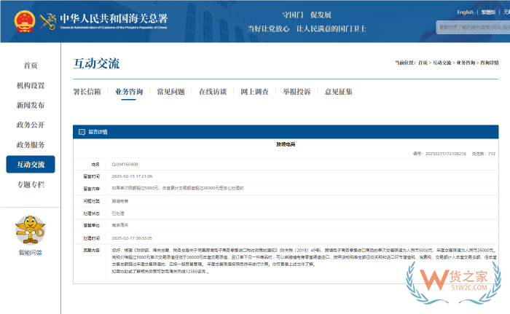This screenshot has height=314, width=510.
Task: Click the message time 2025-02-15 17:21:06
Action: [132, 176]
